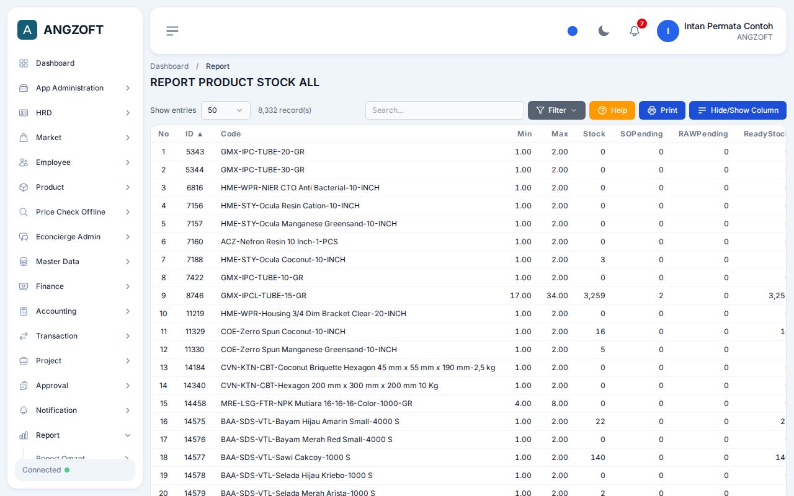The height and width of the screenshot is (496, 794).
Task: Click the ANGZOFT logo icon
Action: [27, 30]
